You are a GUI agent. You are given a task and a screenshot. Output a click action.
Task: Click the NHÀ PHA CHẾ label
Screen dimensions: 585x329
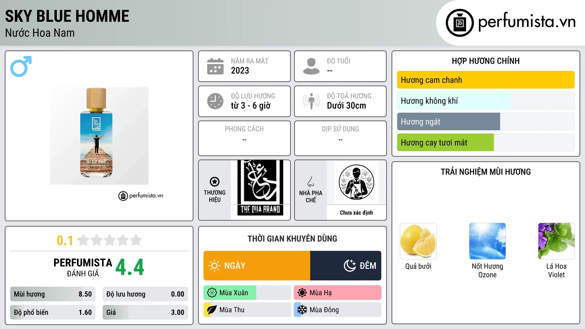tap(311, 196)
